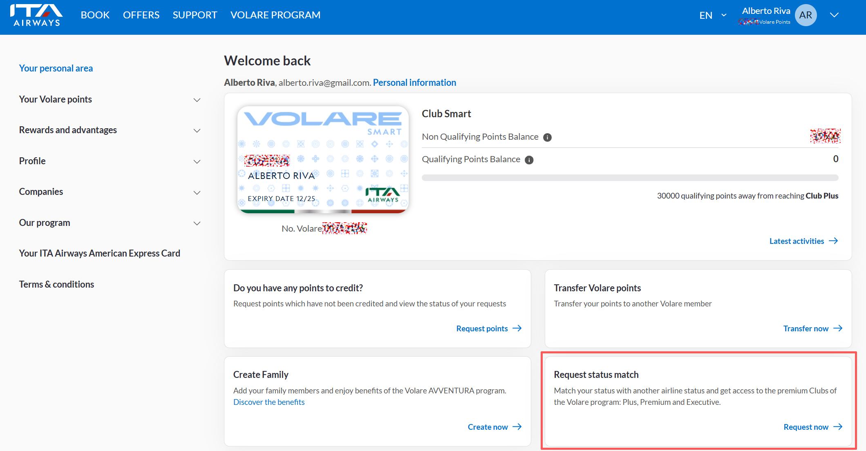Click Request now for status match
866x451 pixels.
[x=806, y=427]
